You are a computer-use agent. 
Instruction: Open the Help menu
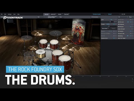[x=18, y=14]
